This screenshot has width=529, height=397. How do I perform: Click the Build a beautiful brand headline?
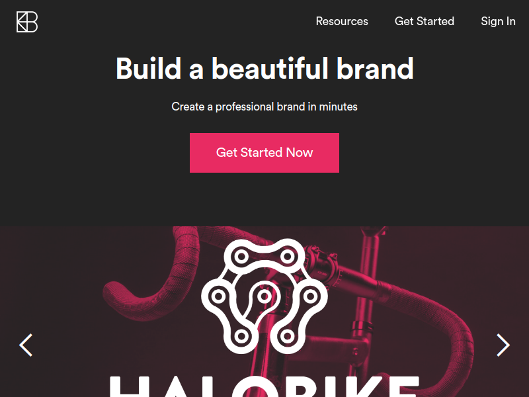pos(264,69)
